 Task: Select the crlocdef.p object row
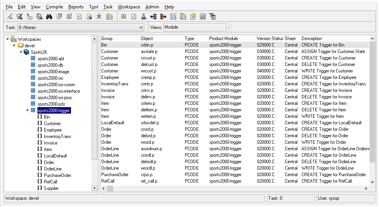[235, 123]
